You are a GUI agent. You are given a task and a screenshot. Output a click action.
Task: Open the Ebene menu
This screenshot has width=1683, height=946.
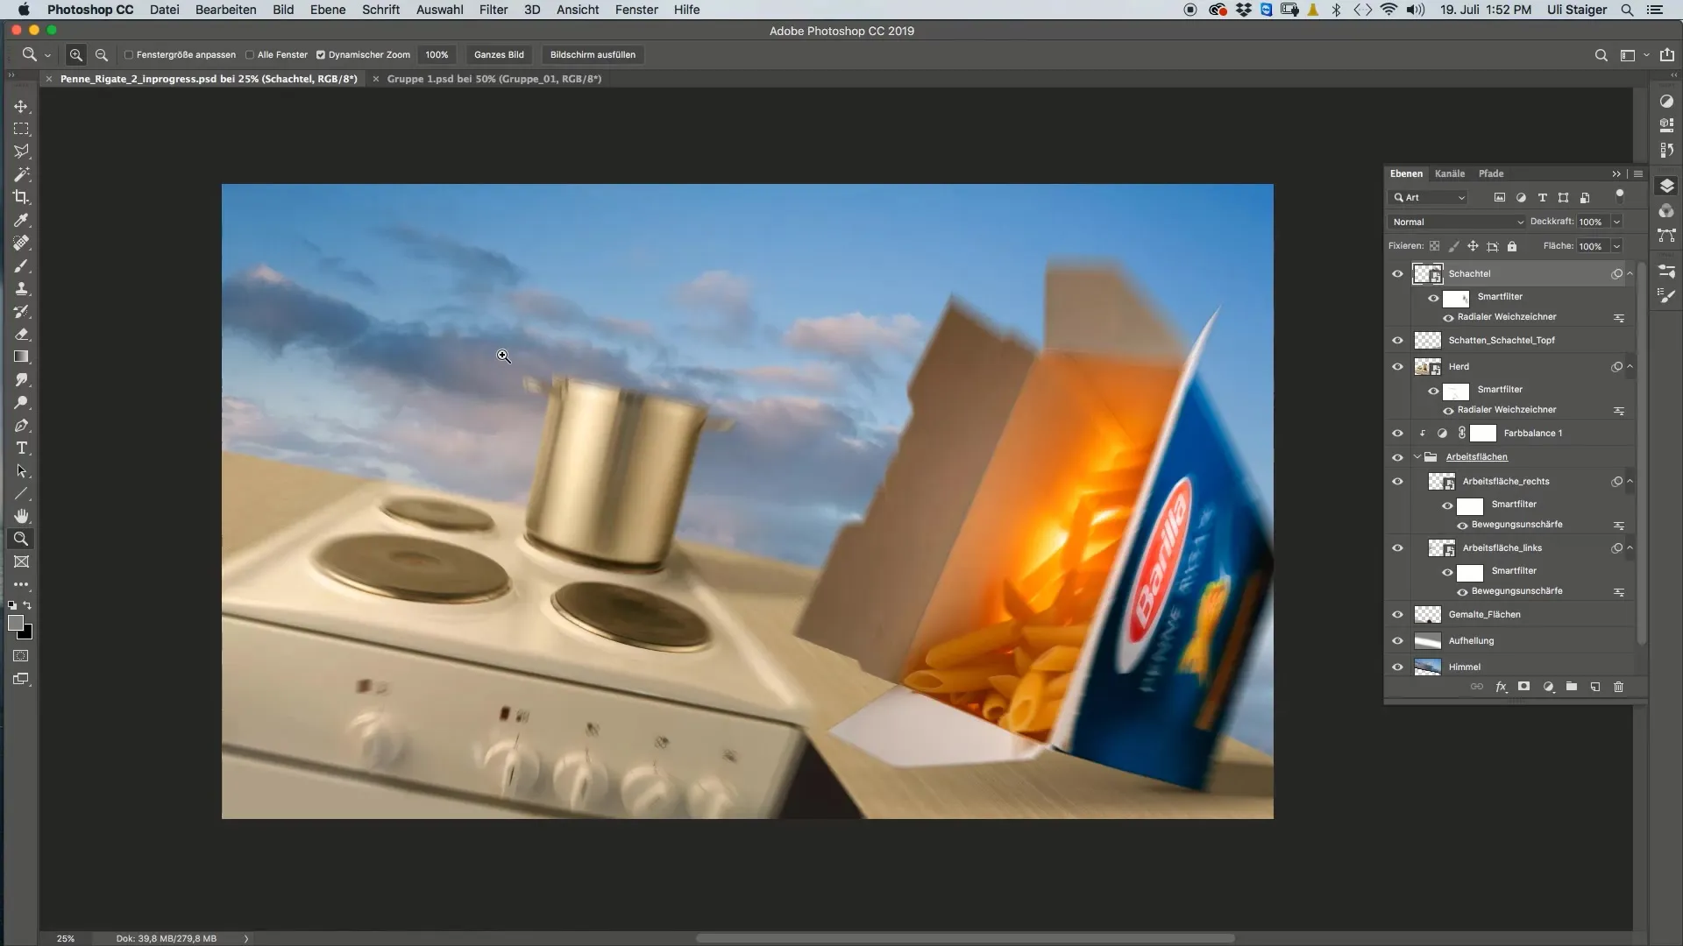click(327, 10)
